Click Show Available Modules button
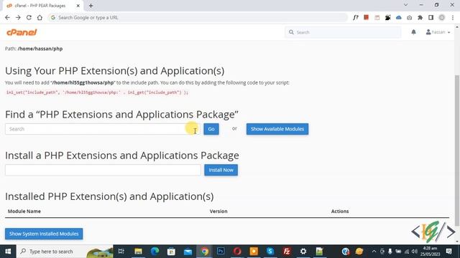 (x=277, y=129)
